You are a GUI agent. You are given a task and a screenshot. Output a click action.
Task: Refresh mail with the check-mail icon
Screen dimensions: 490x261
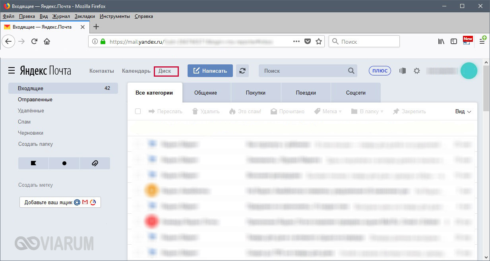242,71
